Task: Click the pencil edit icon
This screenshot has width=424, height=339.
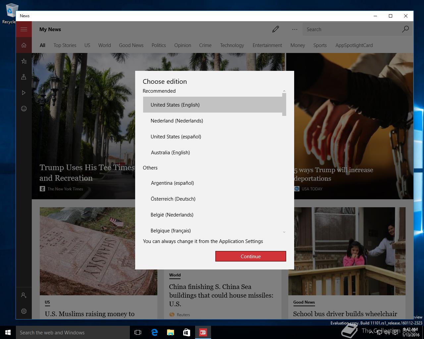Action: (x=276, y=29)
